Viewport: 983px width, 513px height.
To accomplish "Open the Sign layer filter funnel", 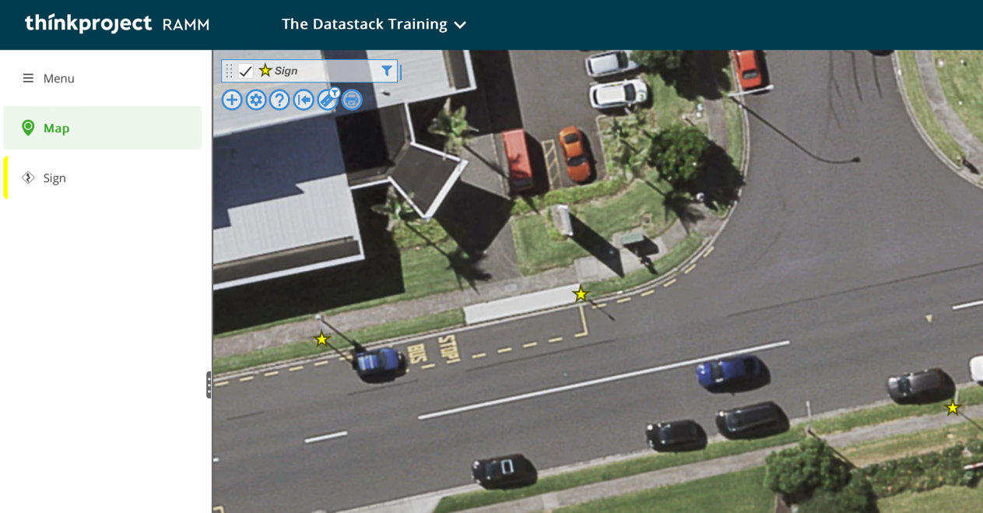I will [x=387, y=71].
